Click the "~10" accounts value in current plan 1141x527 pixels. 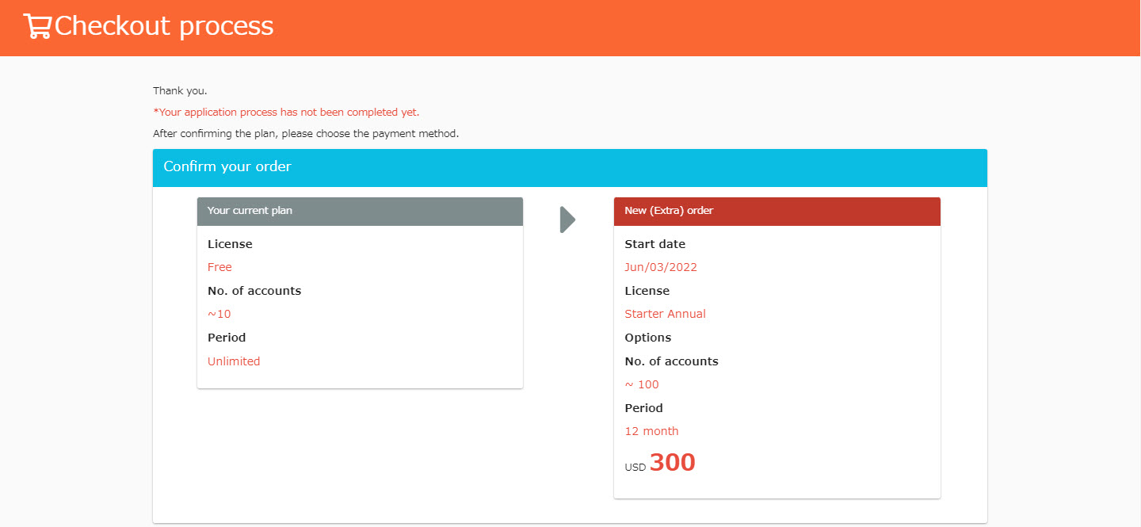[219, 315]
